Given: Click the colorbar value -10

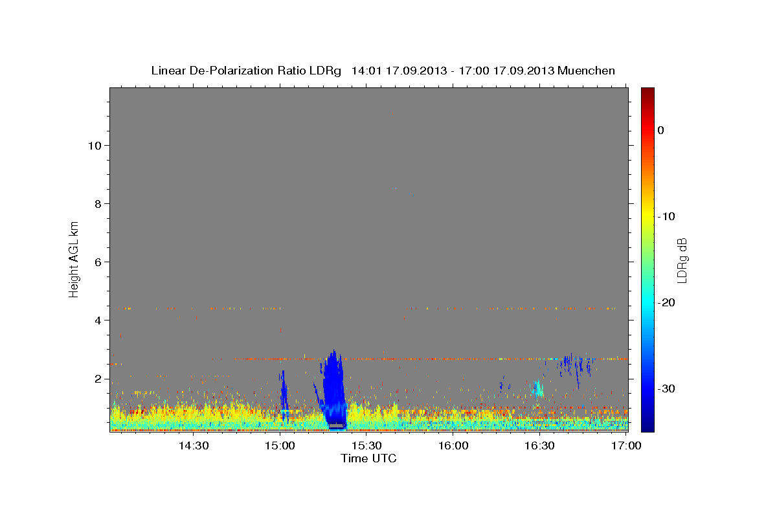Looking at the screenshot, I should point(666,216).
